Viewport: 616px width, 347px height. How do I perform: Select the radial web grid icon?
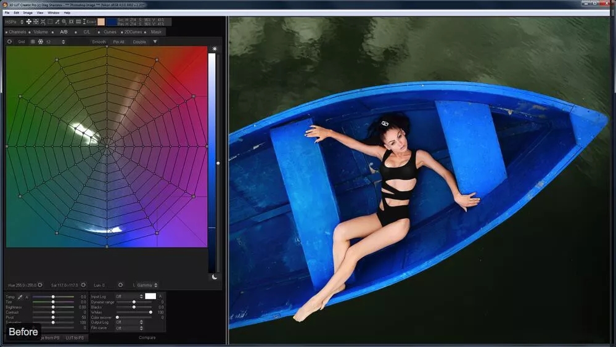pos(41,42)
